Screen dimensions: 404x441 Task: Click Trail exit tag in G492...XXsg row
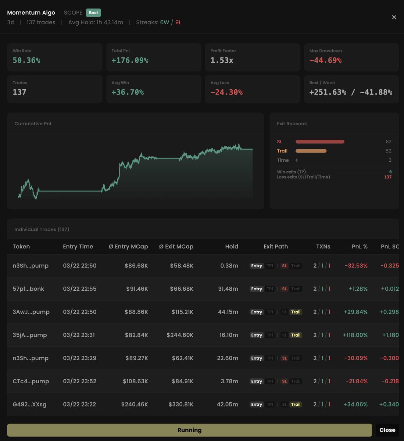296,404
